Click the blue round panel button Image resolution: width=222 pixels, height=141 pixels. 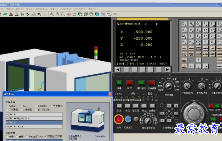tap(128, 119)
